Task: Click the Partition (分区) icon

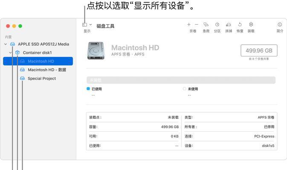Action: click(217, 25)
